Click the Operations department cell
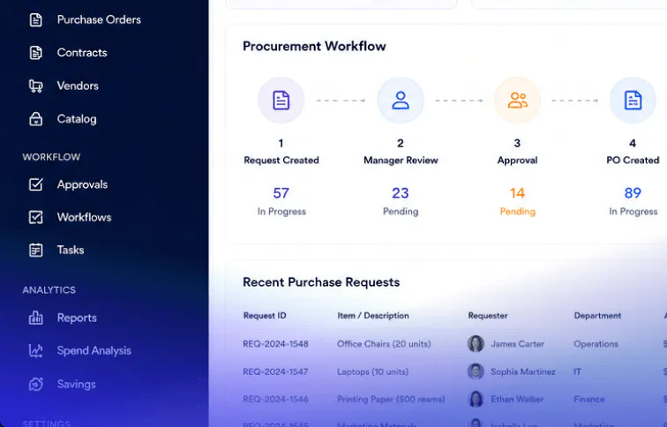Screen dimensions: 667x427 click(x=596, y=344)
